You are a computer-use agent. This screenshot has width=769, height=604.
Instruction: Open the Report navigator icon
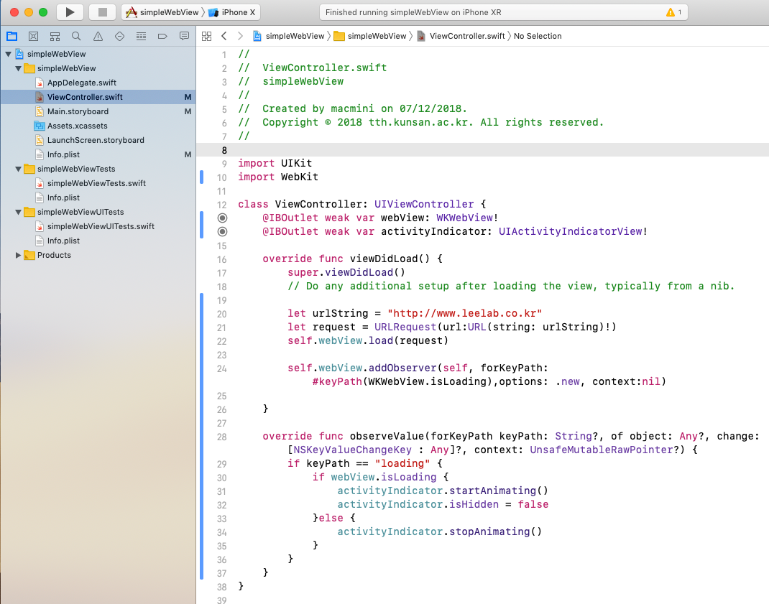184,36
